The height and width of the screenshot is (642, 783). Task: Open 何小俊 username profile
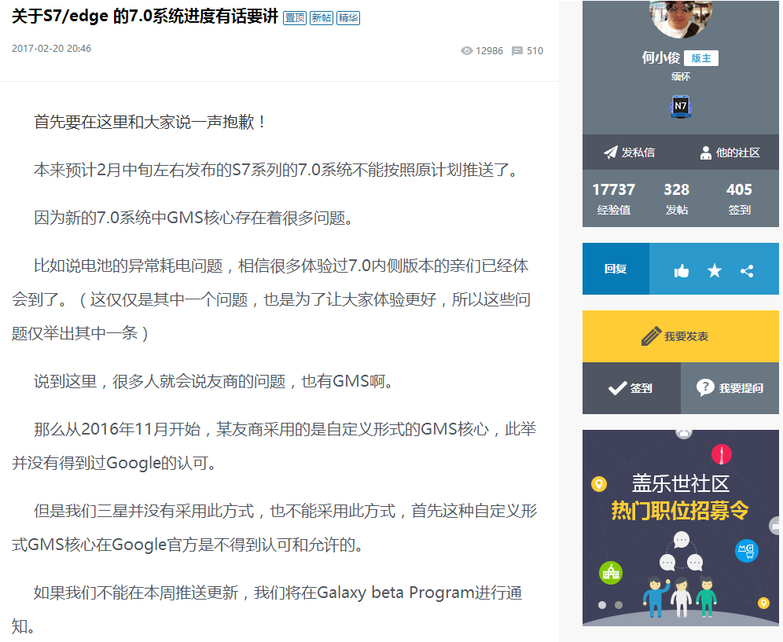pyautogui.click(x=660, y=58)
